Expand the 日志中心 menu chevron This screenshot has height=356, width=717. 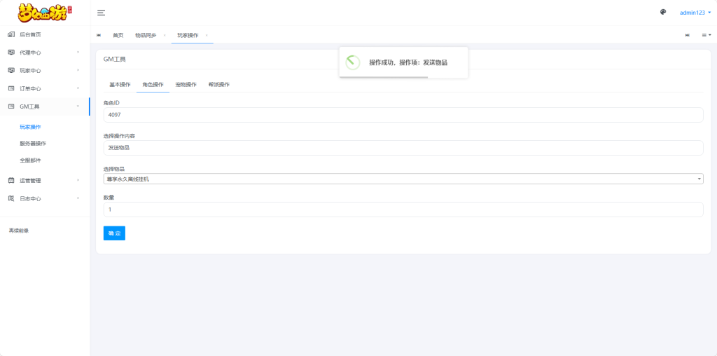point(78,198)
